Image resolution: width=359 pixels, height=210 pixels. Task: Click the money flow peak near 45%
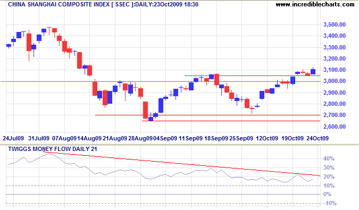point(49,154)
